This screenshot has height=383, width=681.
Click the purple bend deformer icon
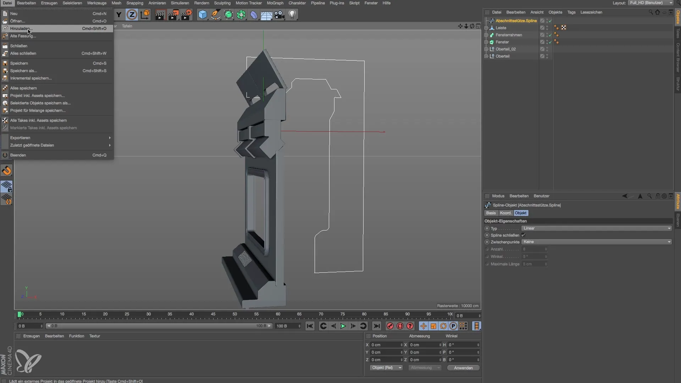(x=254, y=15)
